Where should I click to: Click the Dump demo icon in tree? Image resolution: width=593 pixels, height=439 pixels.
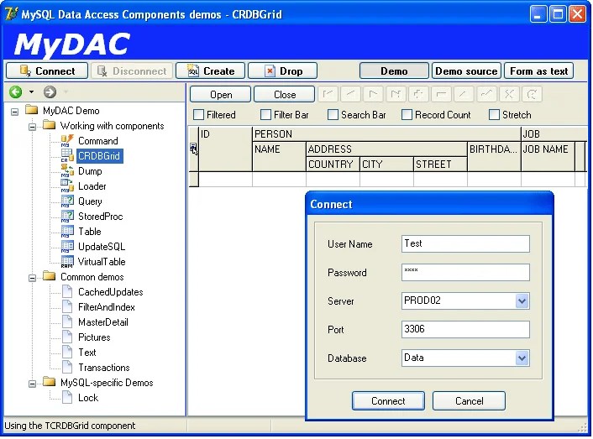67,171
